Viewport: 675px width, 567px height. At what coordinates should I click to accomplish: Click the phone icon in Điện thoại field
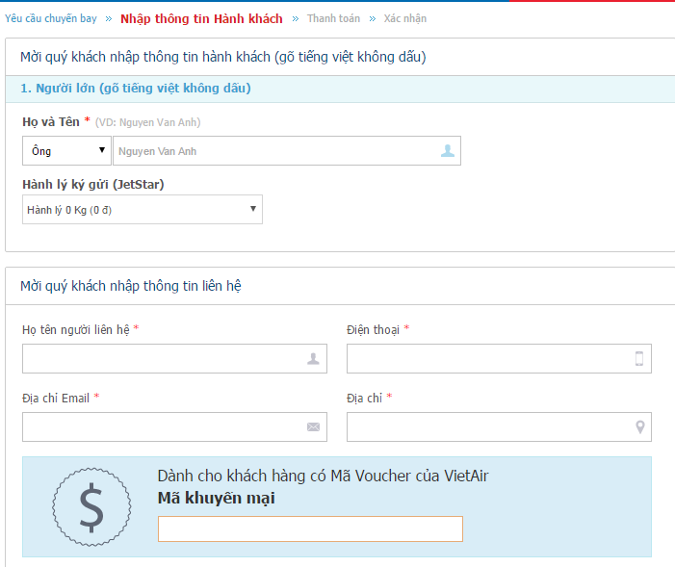(637, 359)
